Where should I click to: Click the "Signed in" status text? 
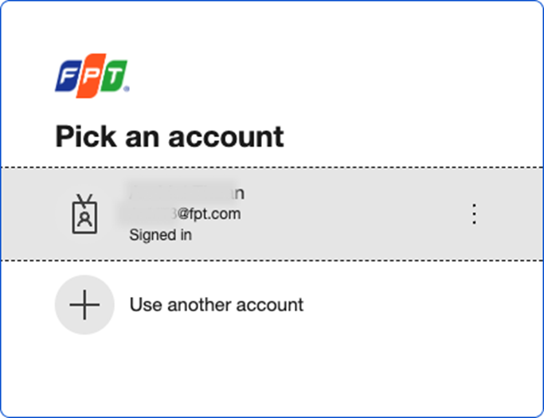[160, 236]
